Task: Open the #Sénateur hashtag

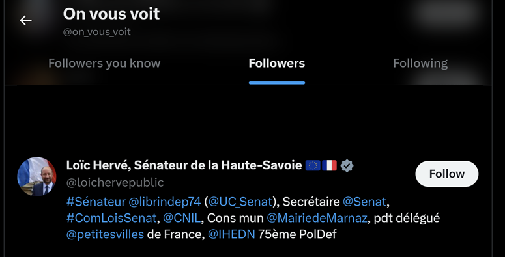Action: pos(96,202)
